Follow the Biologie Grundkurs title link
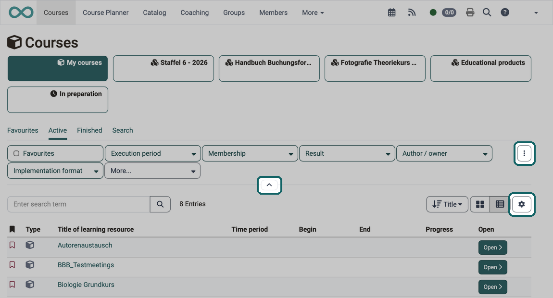553x298 pixels. point(86,285)
